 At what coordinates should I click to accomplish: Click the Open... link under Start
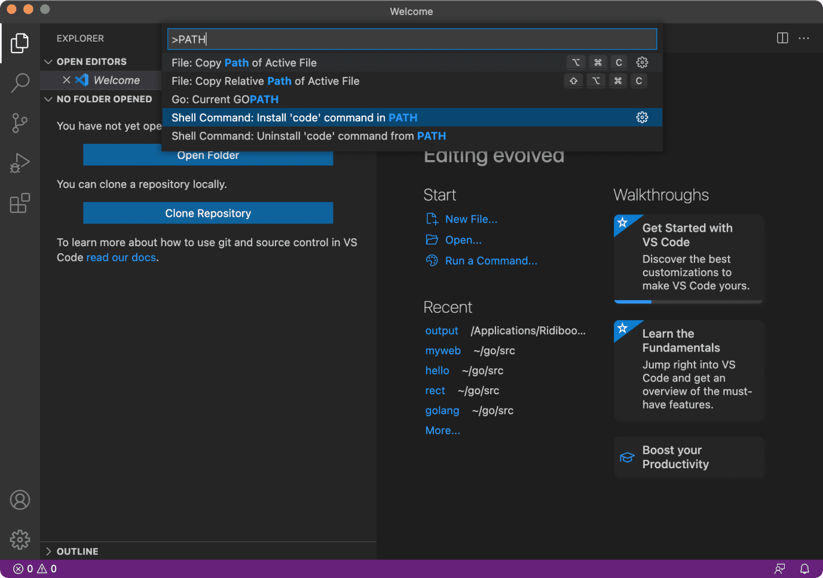click(463, 240)
